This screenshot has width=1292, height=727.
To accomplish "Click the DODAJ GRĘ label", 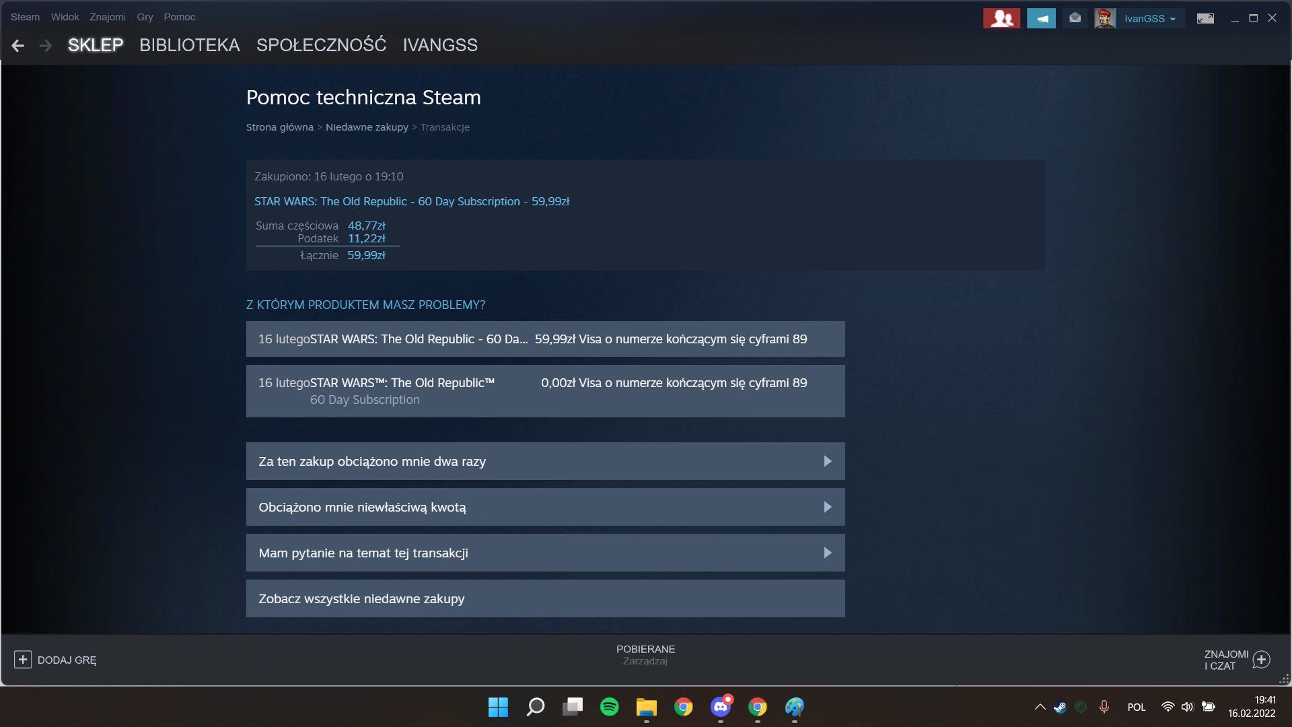I will (67, 660).
